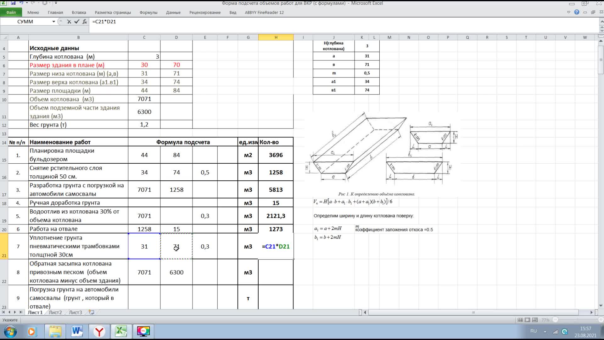Viewport: 604px width, 340px height.
Task: Select cell with value 6300 in row 22
Action: tap(176, 272)
